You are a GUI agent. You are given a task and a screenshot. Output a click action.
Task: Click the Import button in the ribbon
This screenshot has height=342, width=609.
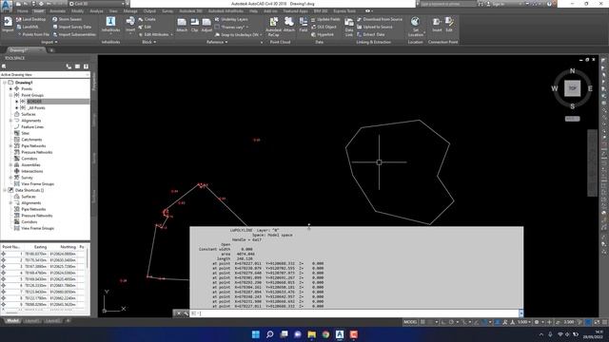pos(8,24)
